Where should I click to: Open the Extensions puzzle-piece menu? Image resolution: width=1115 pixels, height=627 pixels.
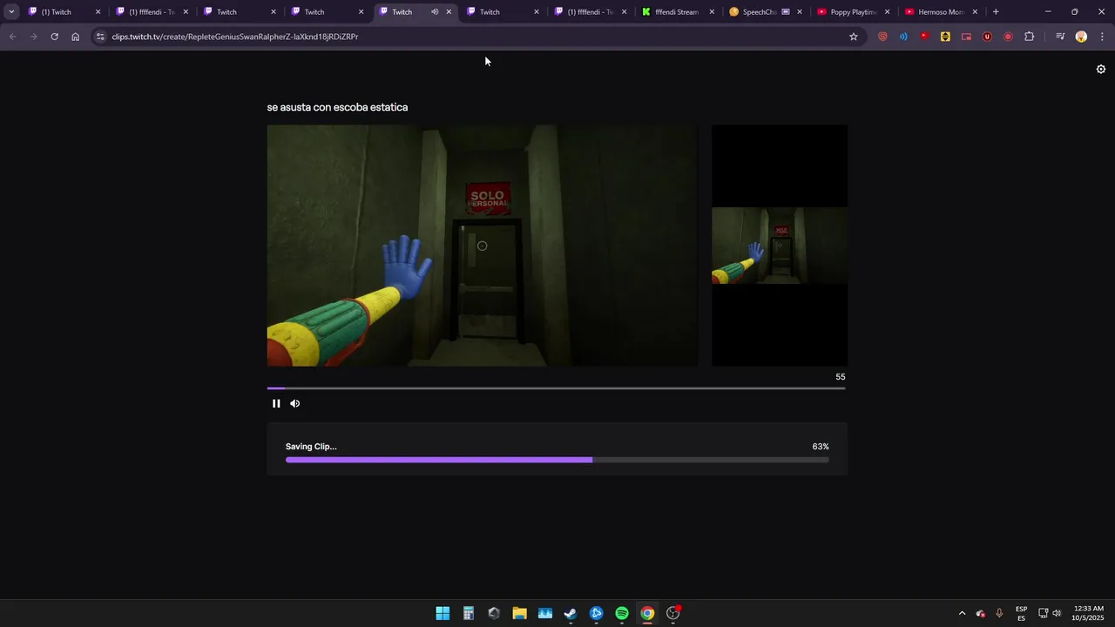pyautogui.click(x=1030, y=37)
